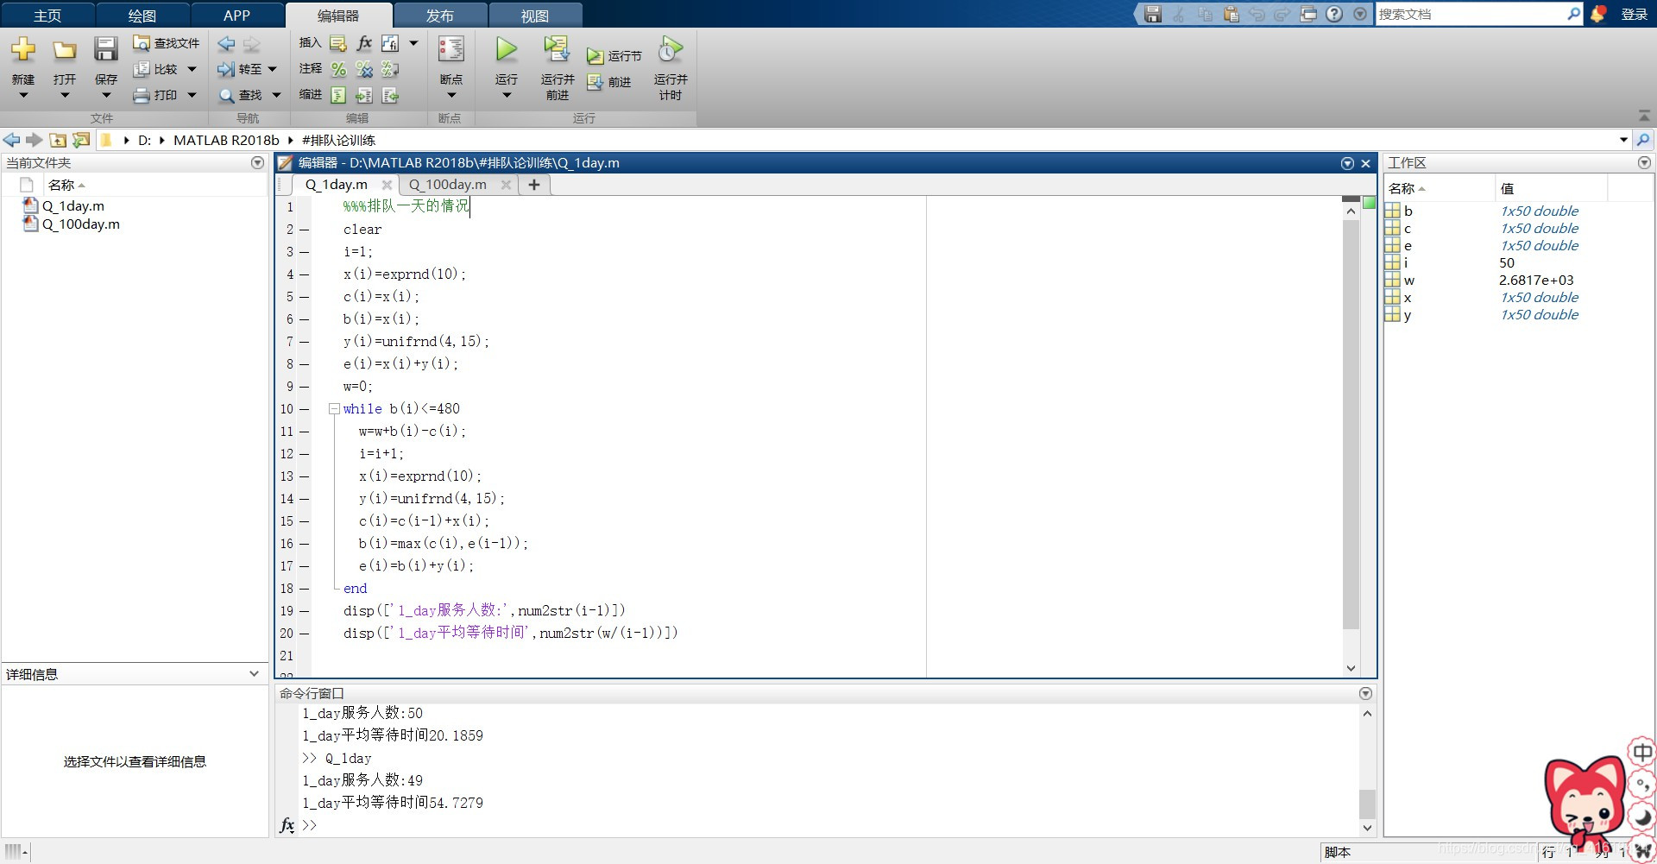This screenshot has height=864, width=1657.
Task: Click the command window prompt line
Action: [828, 825]
